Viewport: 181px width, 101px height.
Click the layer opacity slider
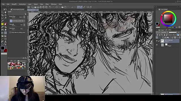pyautogui.click(x=173, y=33)
